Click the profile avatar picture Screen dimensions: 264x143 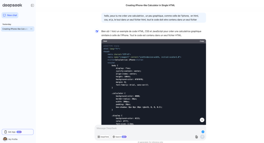(5, 139)
